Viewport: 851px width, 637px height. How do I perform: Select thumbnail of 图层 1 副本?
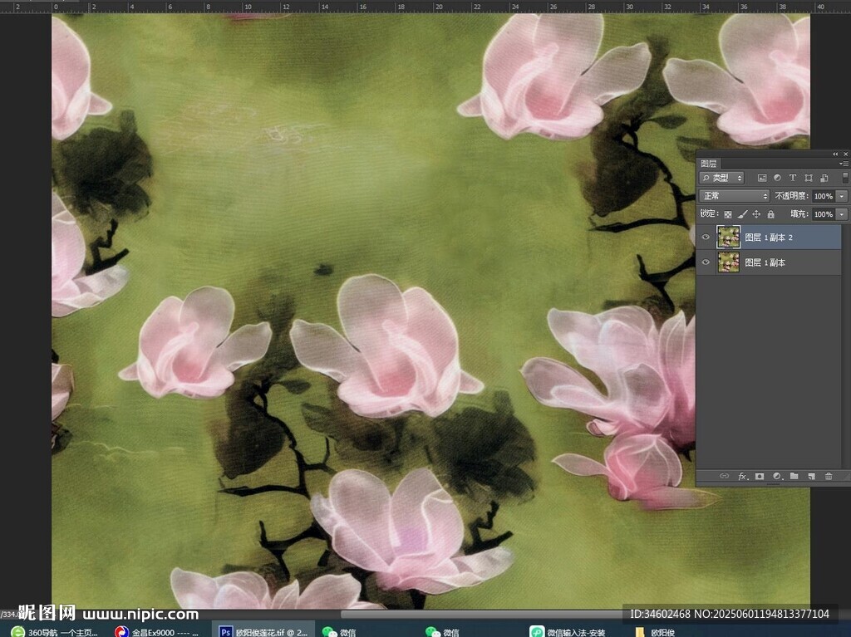(728, 262)
